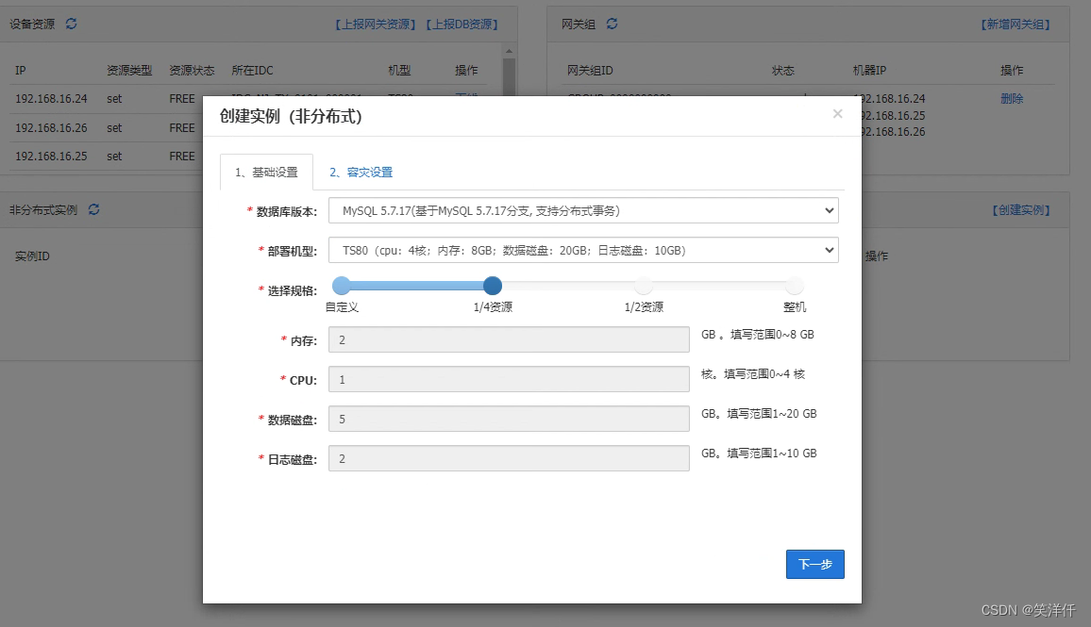Click the 实例ID column header

pos(33,256)
